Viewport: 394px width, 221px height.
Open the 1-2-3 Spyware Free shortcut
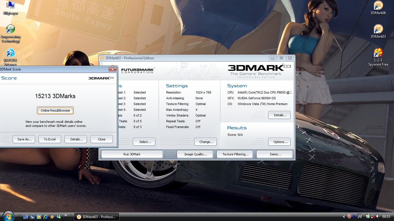point(378,57)
